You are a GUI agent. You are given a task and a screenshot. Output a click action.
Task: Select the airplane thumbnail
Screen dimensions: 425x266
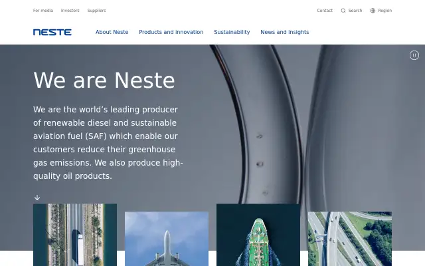[167, 239]
